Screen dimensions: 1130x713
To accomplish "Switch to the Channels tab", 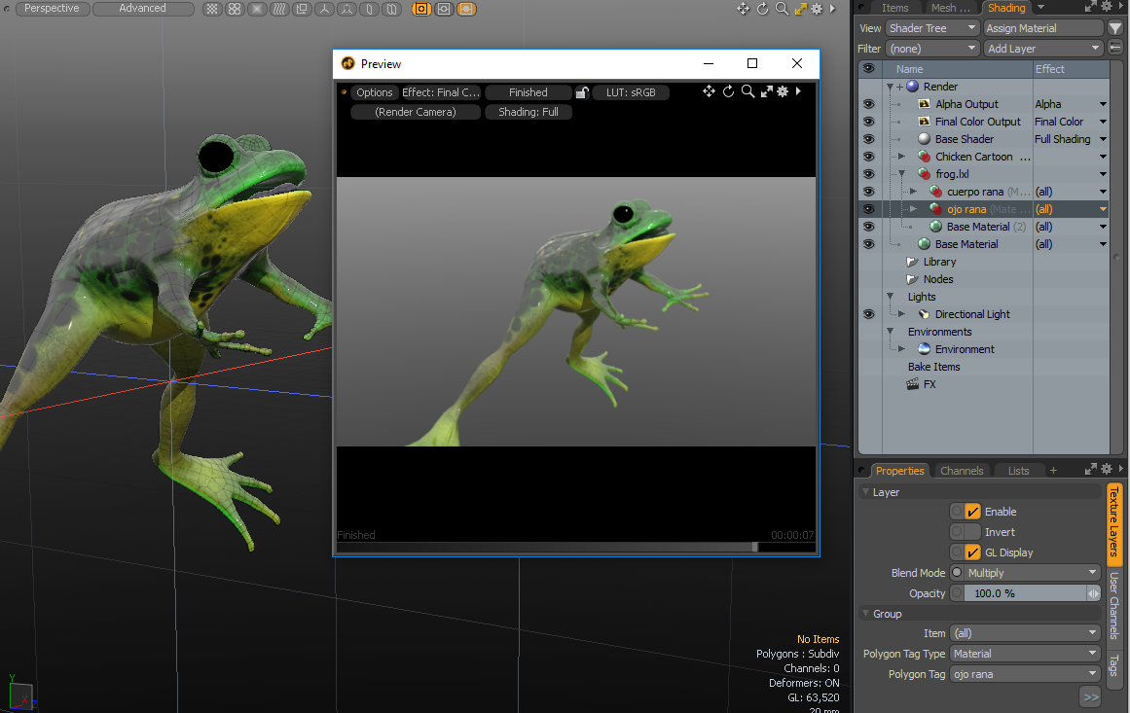I will click(962, 471).
